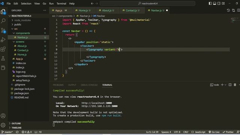The image size is (240, 135).
Task: Switch to the PROBLEMS panel tab
Action: point(58,85)
